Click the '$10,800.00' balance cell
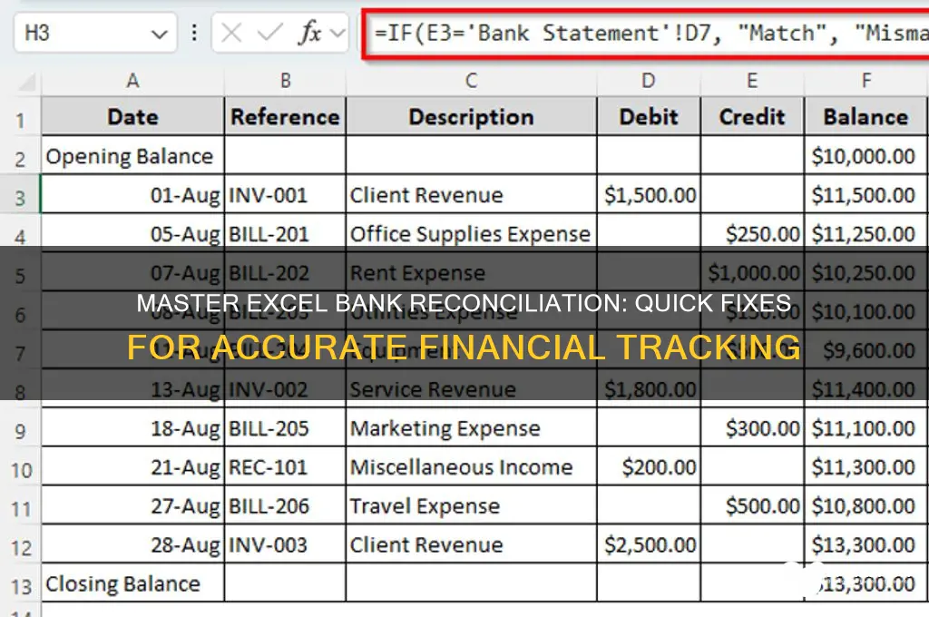Viewport: 929px width, 617px height. pos(866,505)
